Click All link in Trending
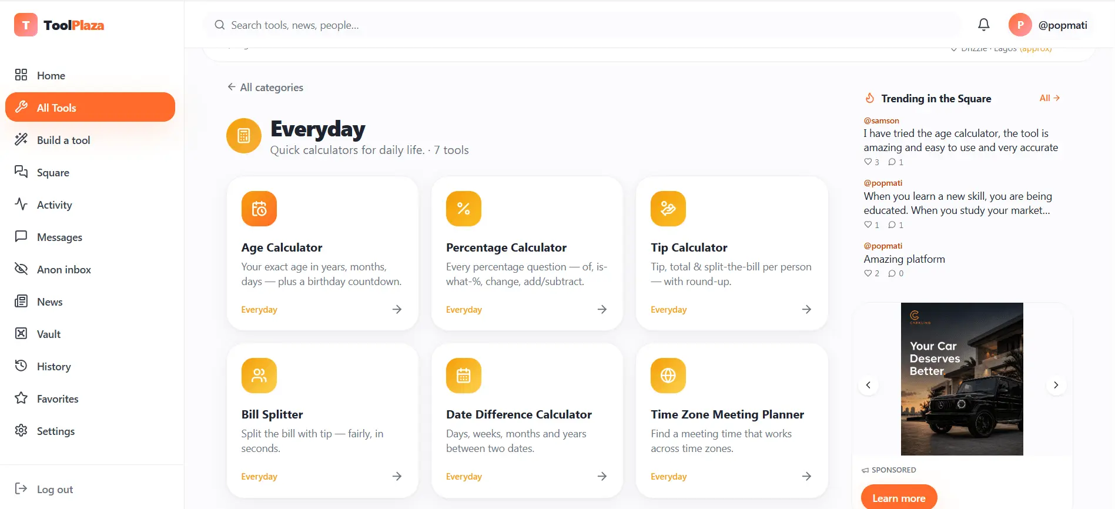This screenshot has height=509, width=1115. tap(1050, 98)
